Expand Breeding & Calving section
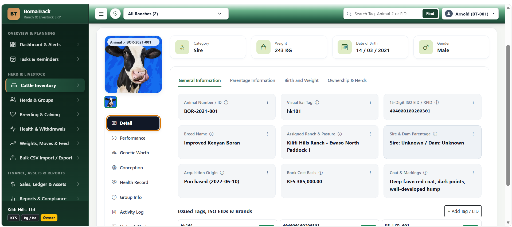Image resolution: width=512 pixels, height=227 pixels. point(45,115)
